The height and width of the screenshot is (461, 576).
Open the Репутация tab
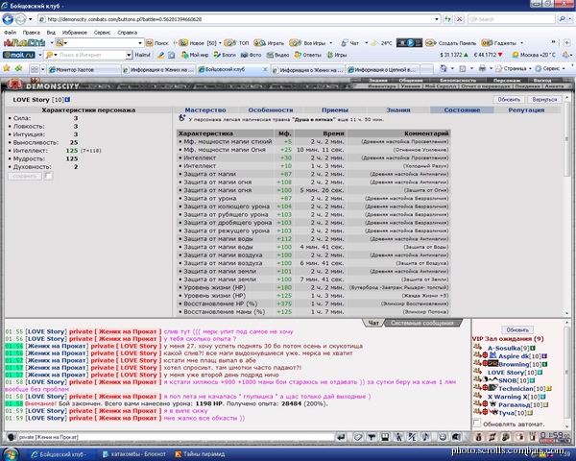[x=526, y=109]
